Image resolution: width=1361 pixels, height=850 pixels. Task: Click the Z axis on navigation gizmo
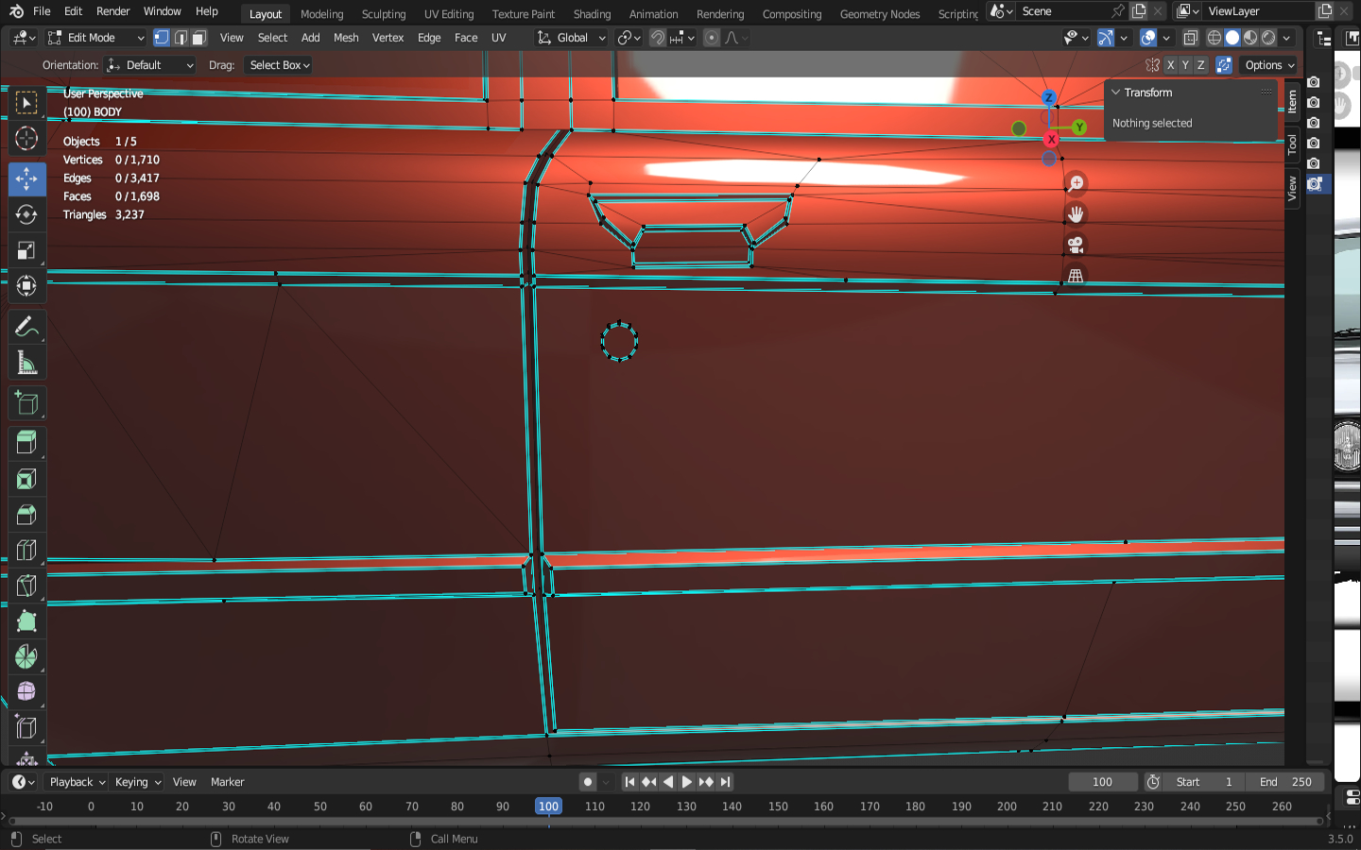pyautogui.click(x=1048, y=97)
